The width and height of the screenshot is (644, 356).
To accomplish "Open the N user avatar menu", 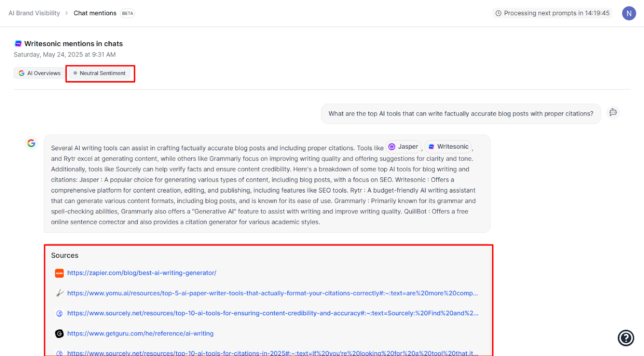I will pyautogui.click(x=629, y=13).
